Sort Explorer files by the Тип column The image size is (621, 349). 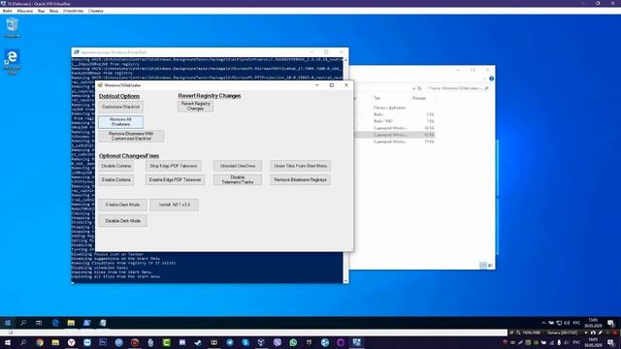(377, 98)
